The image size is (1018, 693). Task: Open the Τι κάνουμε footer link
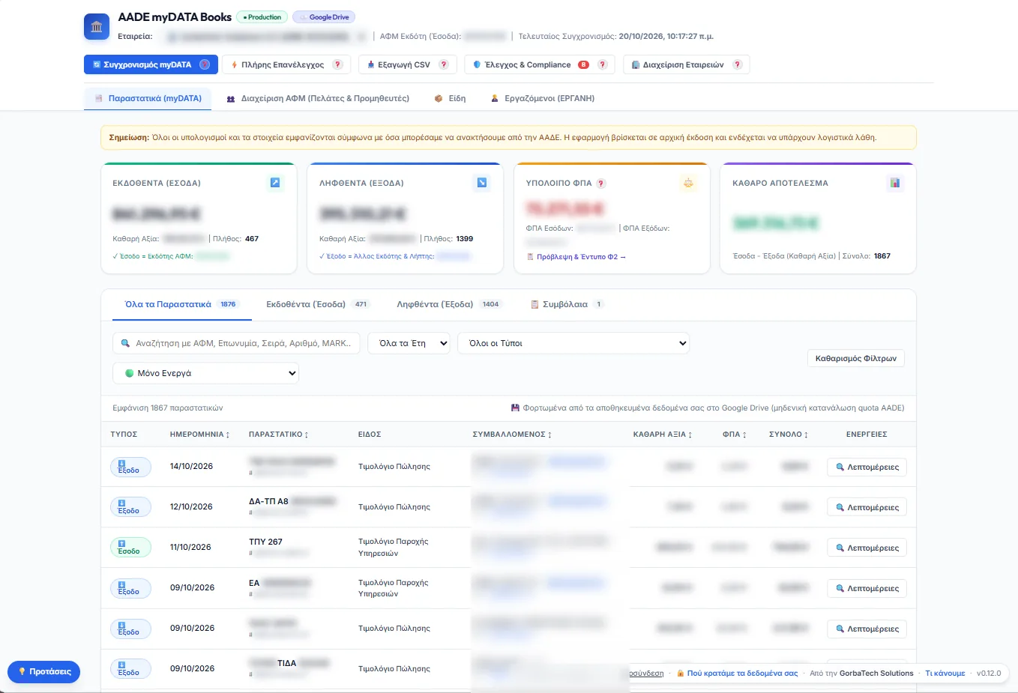[x=945, y=673]
